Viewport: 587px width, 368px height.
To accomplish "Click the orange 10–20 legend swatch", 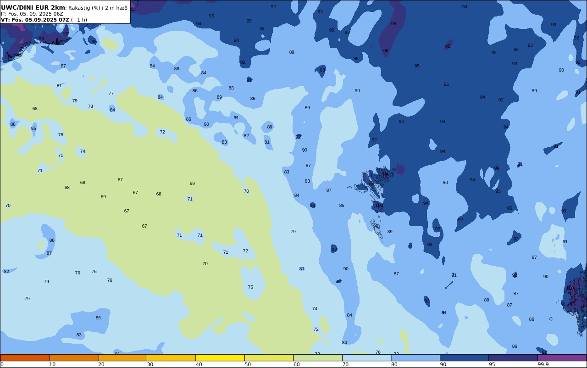I will (x=73, y=357).
